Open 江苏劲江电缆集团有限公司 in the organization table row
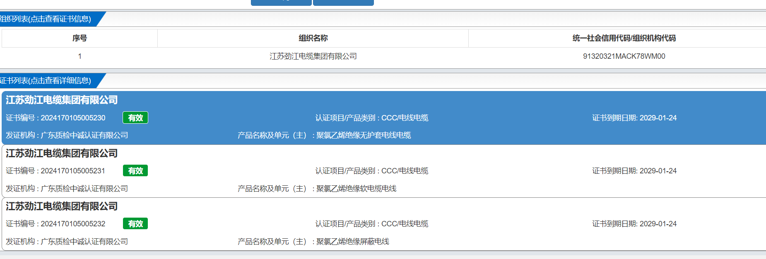The height and width of the screenshot is (259, 766). click(313, 56)
